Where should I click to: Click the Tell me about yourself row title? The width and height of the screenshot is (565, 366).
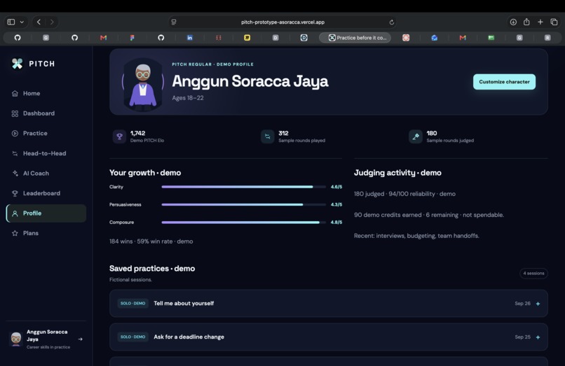(184, 304)
